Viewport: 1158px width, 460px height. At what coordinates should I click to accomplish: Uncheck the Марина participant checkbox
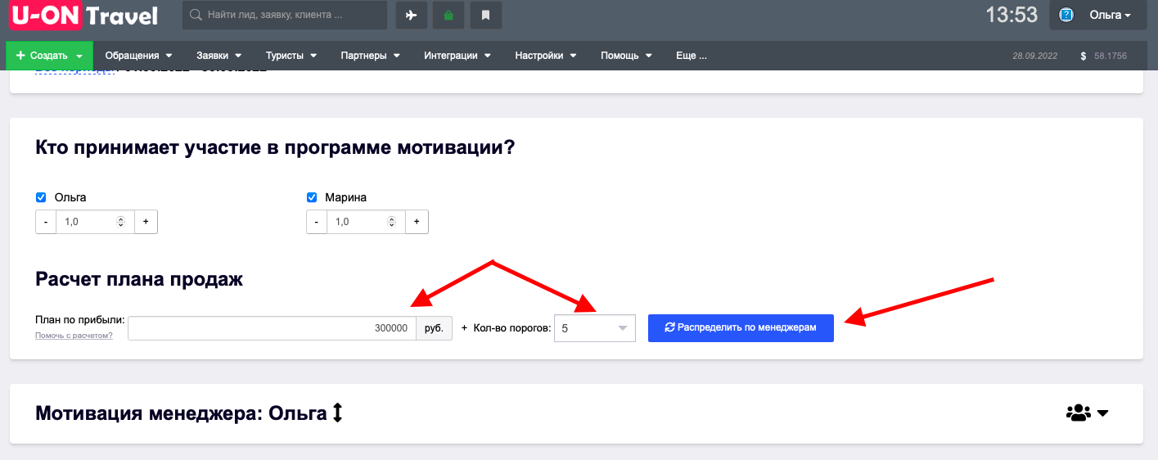click(x=312, y=197)
